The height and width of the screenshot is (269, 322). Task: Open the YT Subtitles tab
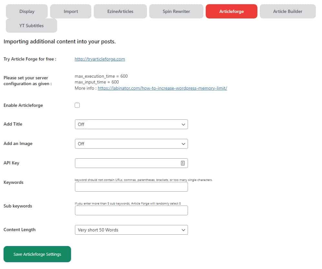pyautogui.click(x=31, y=26)
